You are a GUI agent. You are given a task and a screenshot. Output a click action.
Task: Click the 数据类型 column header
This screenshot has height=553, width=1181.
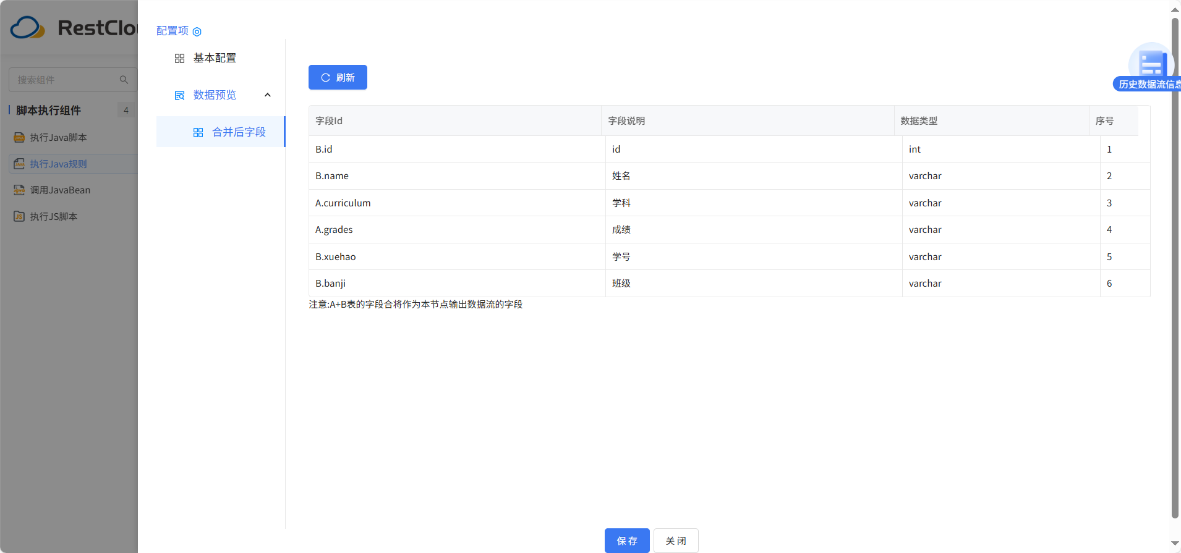991,120
